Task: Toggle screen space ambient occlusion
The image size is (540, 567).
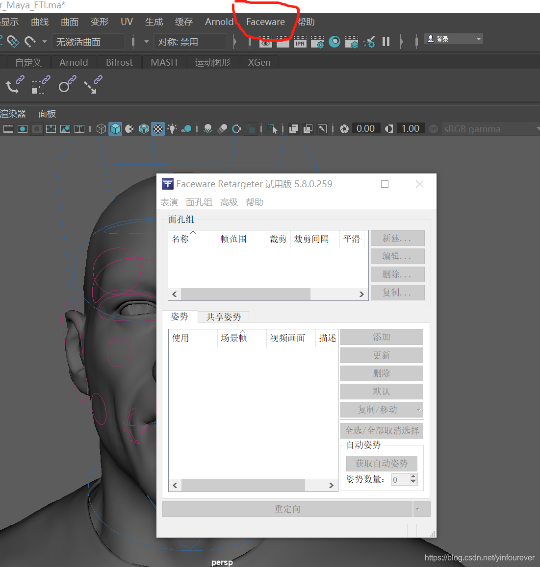Action: click(x=208, y=129)
